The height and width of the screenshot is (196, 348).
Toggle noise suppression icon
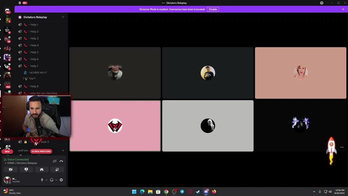55,161
